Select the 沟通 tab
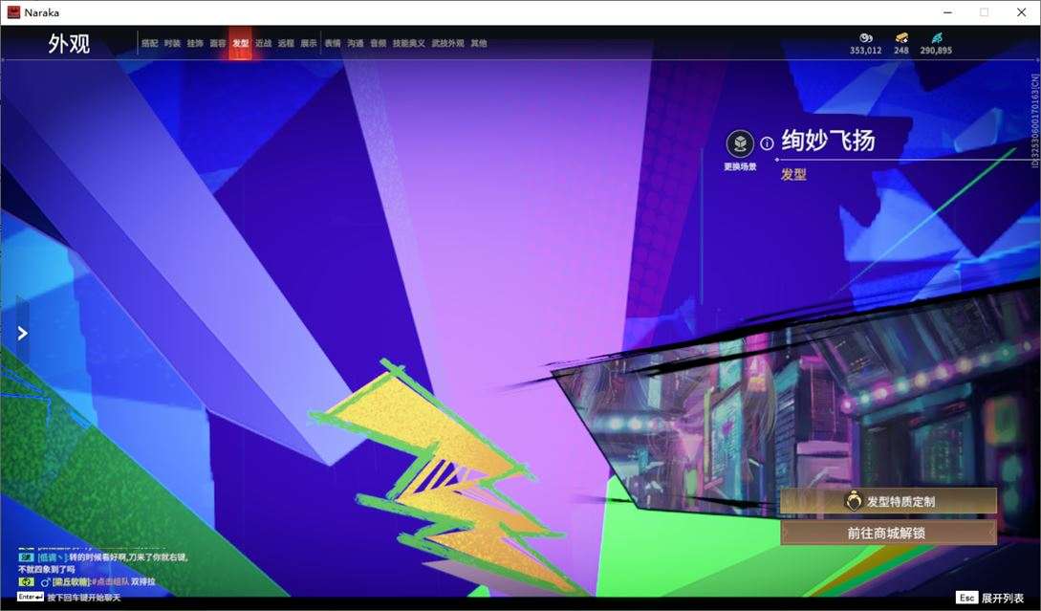This screenshot has height=611, width=1041. point(356,43)
